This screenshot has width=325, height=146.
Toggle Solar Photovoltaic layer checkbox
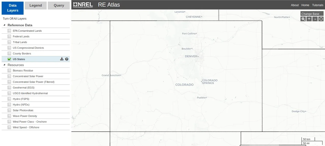point(9,110)
